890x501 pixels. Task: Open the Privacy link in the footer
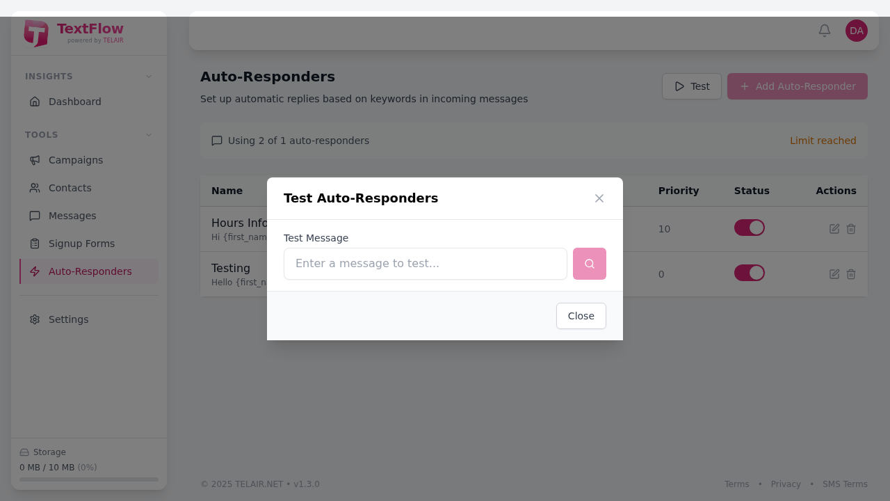point(786,484)
